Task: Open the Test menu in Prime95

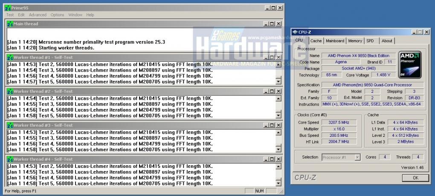Action: [x=10, y=15]
